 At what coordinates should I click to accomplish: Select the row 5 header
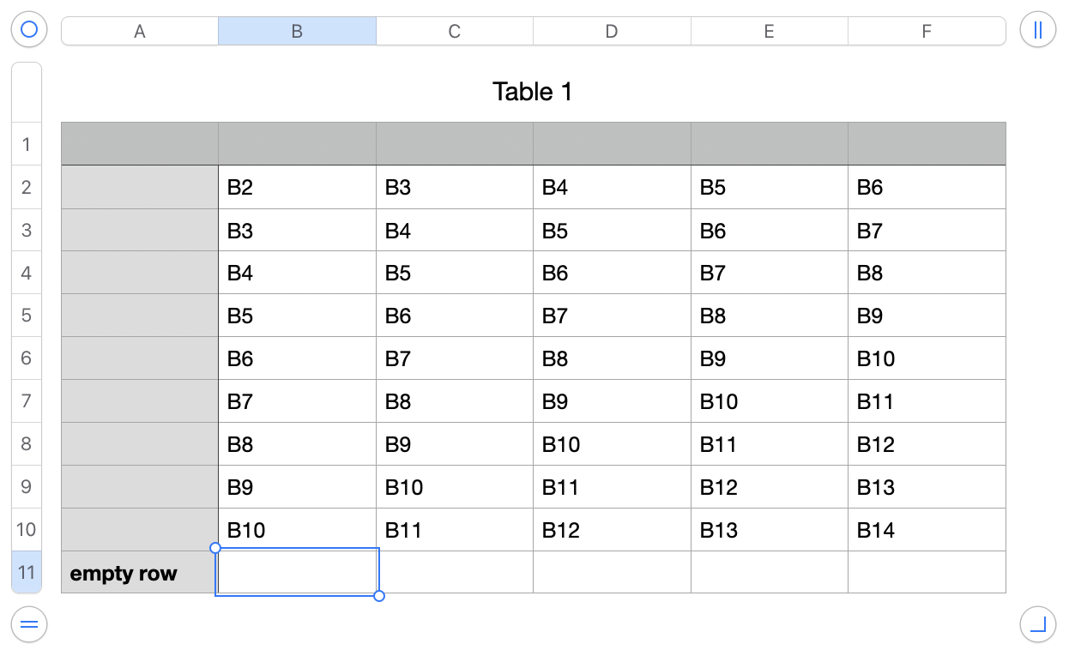pyautogui.click(x=27, y=316)
